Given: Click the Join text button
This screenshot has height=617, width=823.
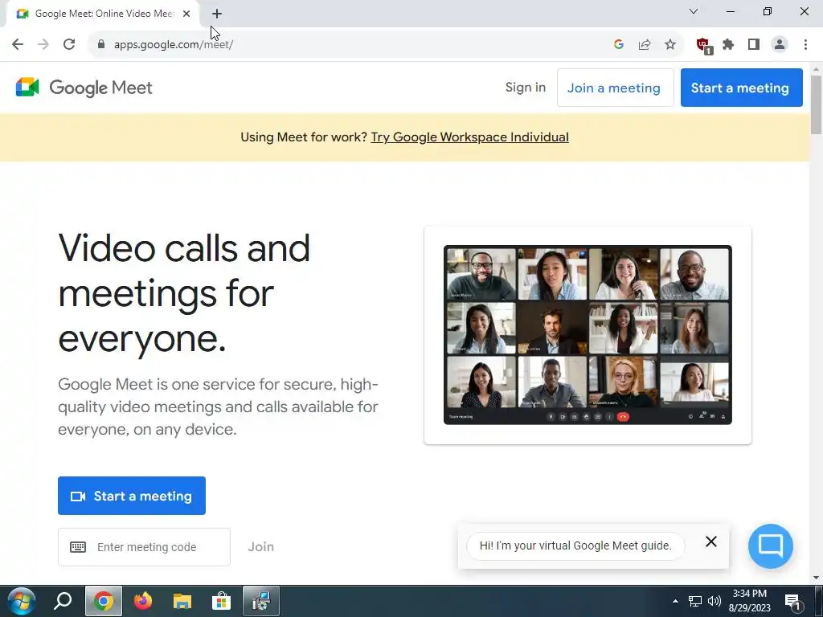Looking at the screenshot, I should click(x=261, y=546).
